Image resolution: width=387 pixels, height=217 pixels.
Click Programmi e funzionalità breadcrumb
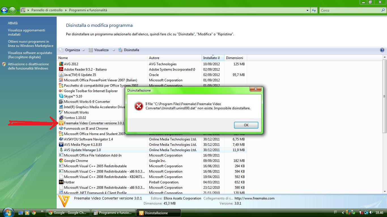[88, 10]
